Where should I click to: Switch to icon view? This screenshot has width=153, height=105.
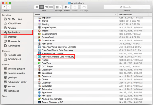coord(37,7)
